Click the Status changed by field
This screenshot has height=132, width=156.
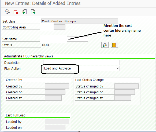pyautogui.click(x=127, y=86)
